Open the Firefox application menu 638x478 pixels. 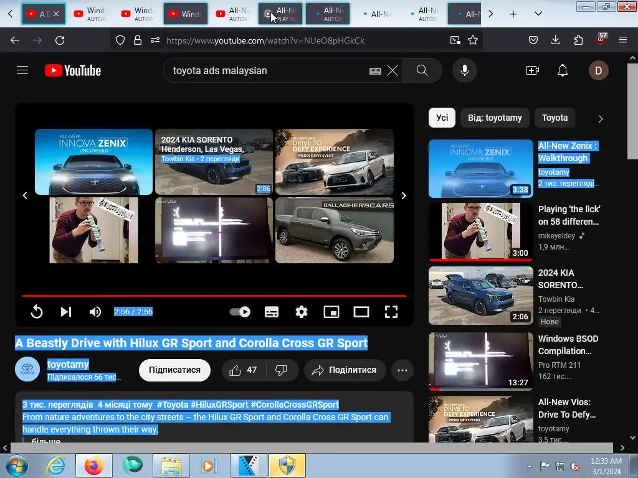tap(623, 40)
